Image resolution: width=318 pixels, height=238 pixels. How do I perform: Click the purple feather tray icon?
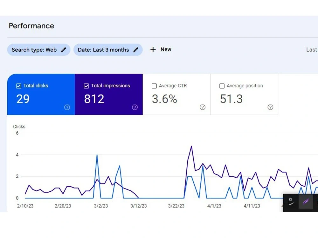[x=306, y=202]
